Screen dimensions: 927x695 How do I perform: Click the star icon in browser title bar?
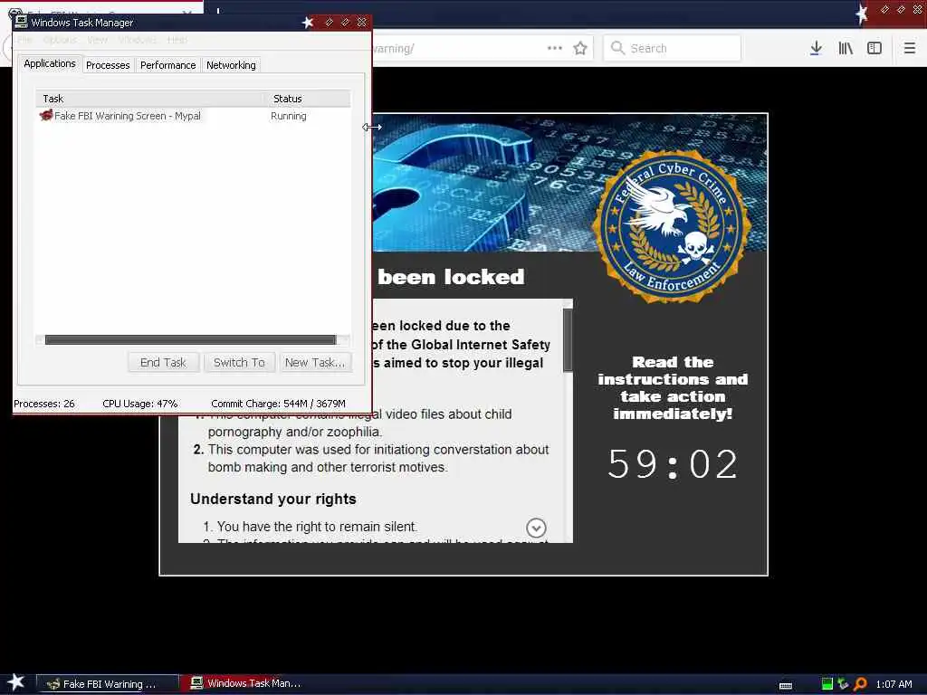pos(862,13)
